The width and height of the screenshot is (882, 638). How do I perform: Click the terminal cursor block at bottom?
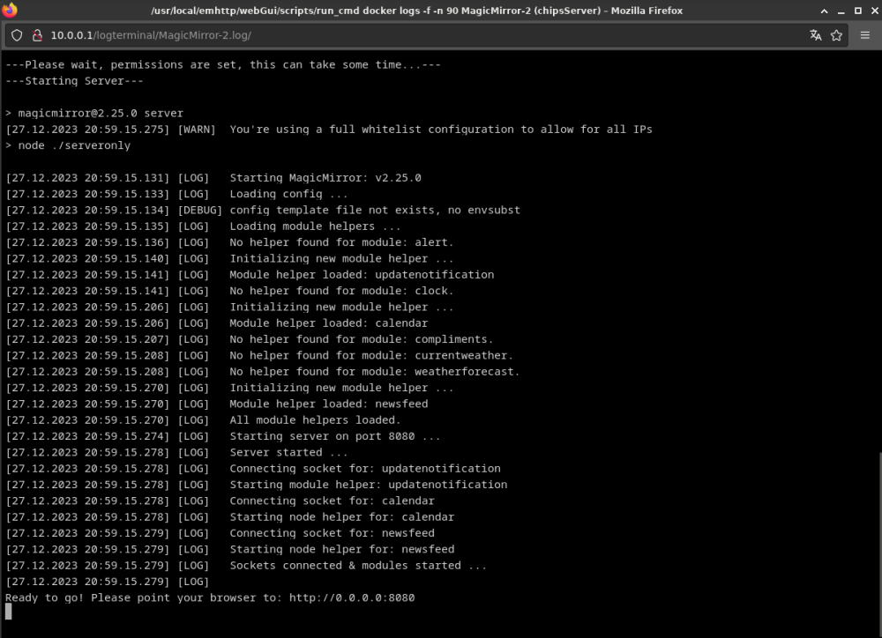9,612
